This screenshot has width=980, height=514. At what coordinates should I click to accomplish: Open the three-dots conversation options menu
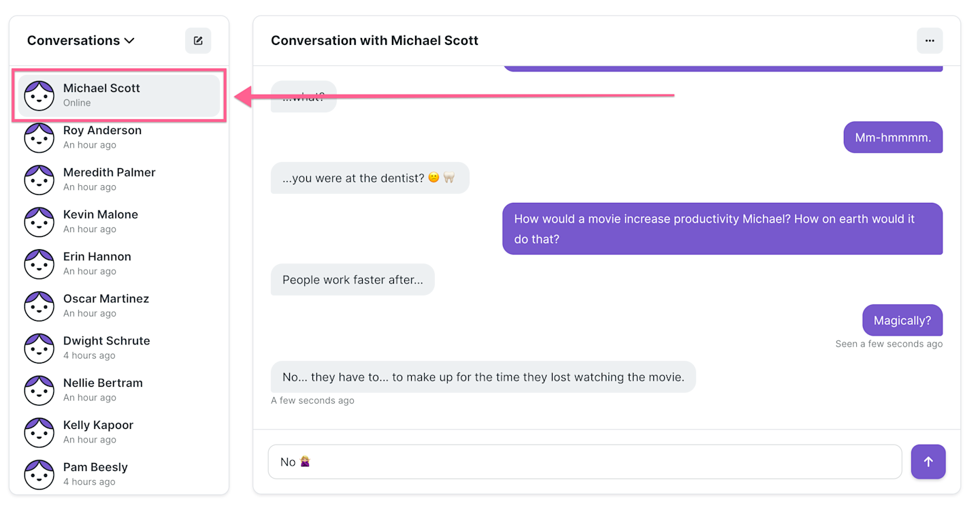tap(929, 41)
